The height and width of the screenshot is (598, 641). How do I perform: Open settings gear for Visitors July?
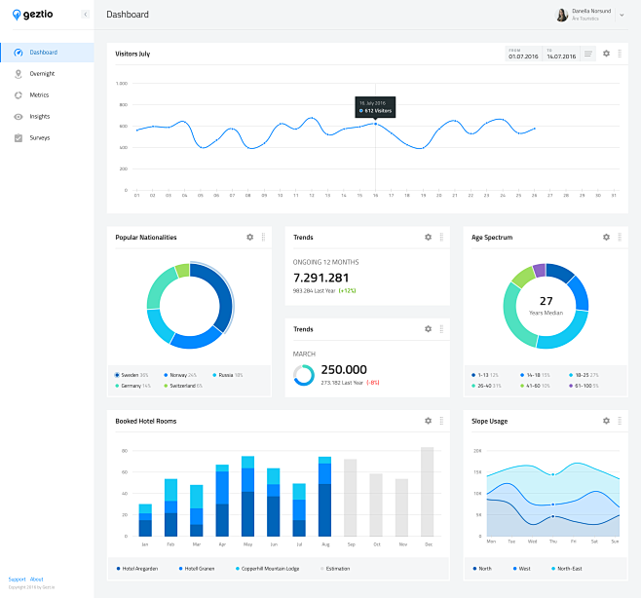(x=606, y=54)
